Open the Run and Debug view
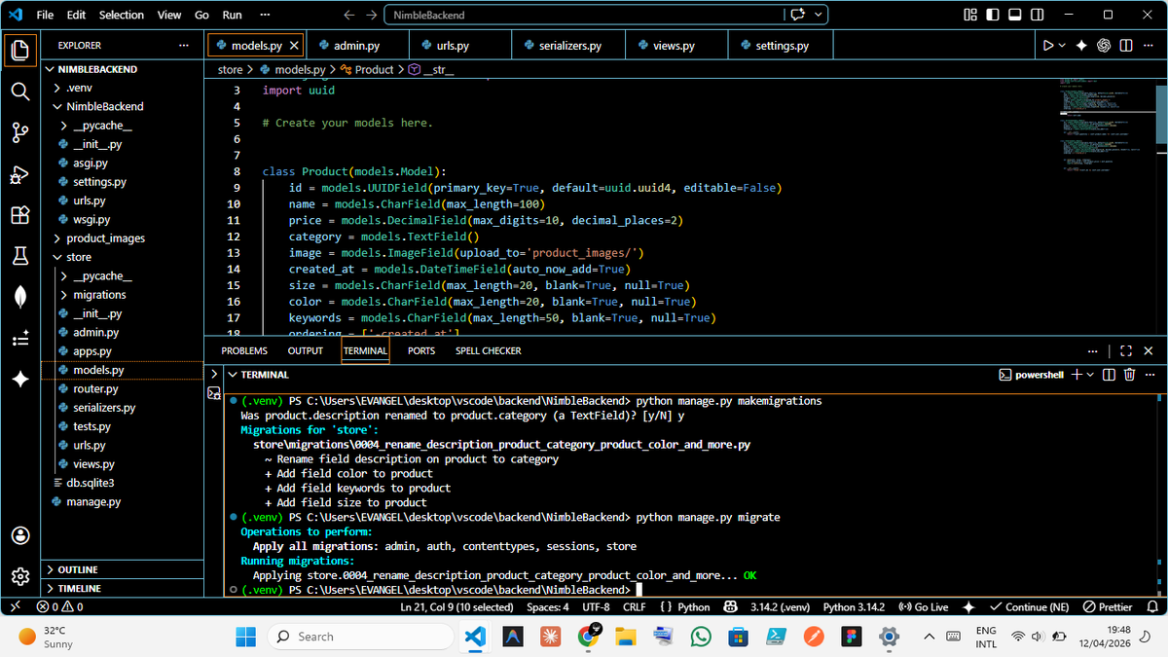This screenshot has width=1168, height=657. pos(20,174)
